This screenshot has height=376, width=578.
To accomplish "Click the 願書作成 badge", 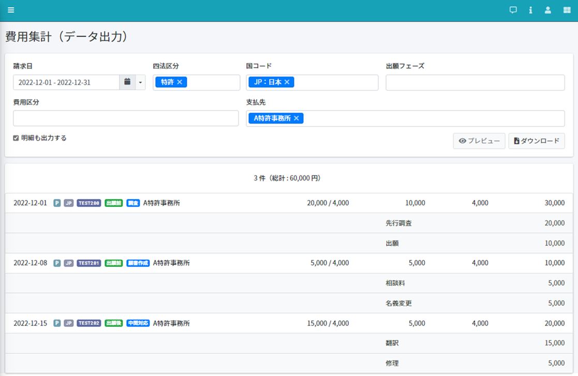I will click(x=138, y=263).
